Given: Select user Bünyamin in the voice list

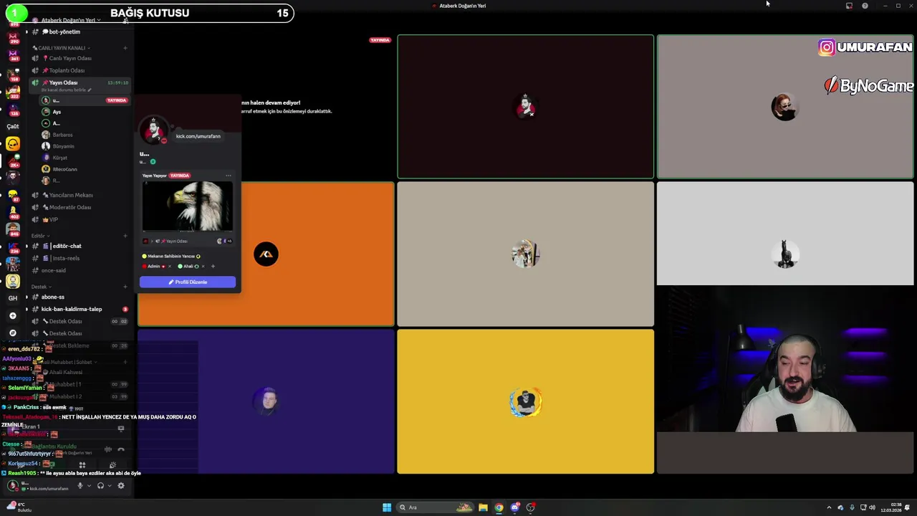Looking at the screenshot, I should 85,146.
